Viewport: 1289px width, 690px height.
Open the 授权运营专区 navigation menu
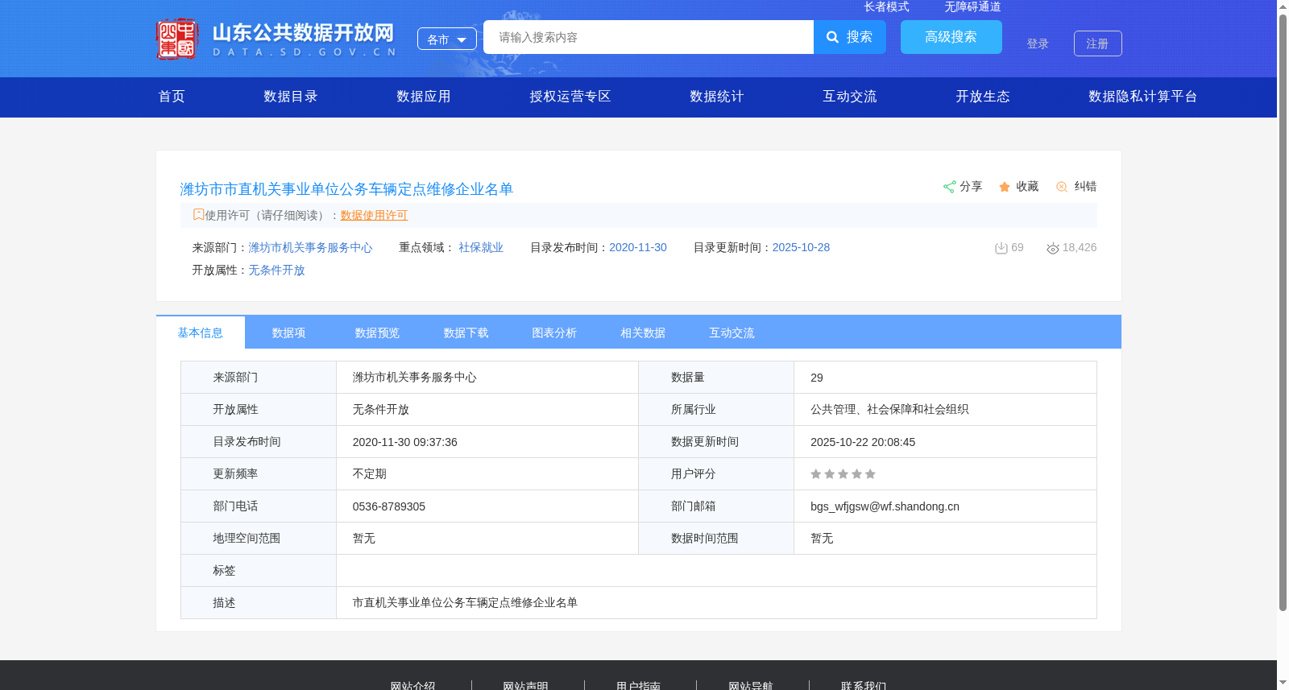point(570,97)
